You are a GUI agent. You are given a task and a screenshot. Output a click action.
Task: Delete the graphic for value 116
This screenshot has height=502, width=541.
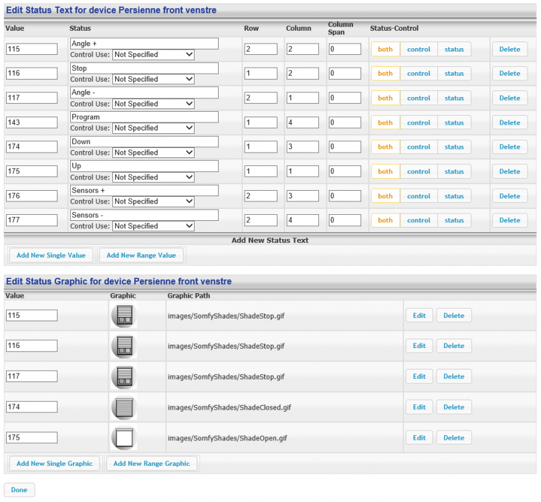(453, 346)
